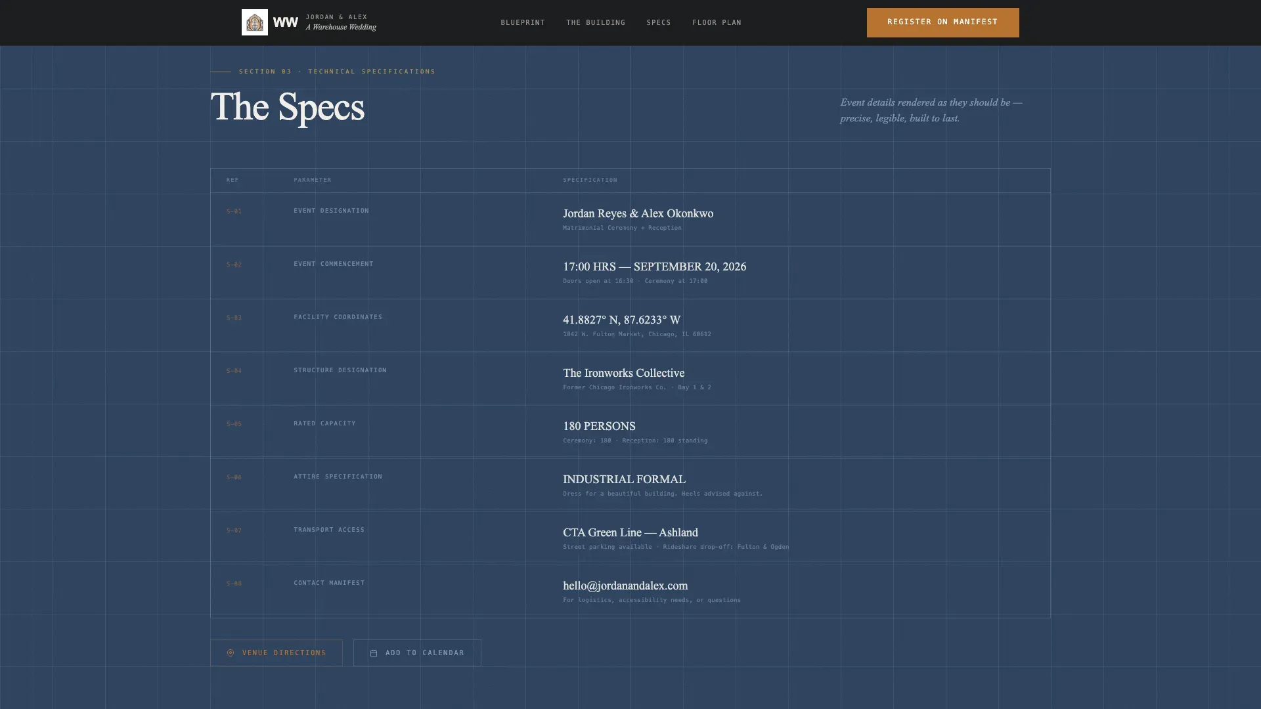The height and width of the screenshot is (709, 1261).
Task: Select the S-01 Event Designation row
Action: [630, 219]
